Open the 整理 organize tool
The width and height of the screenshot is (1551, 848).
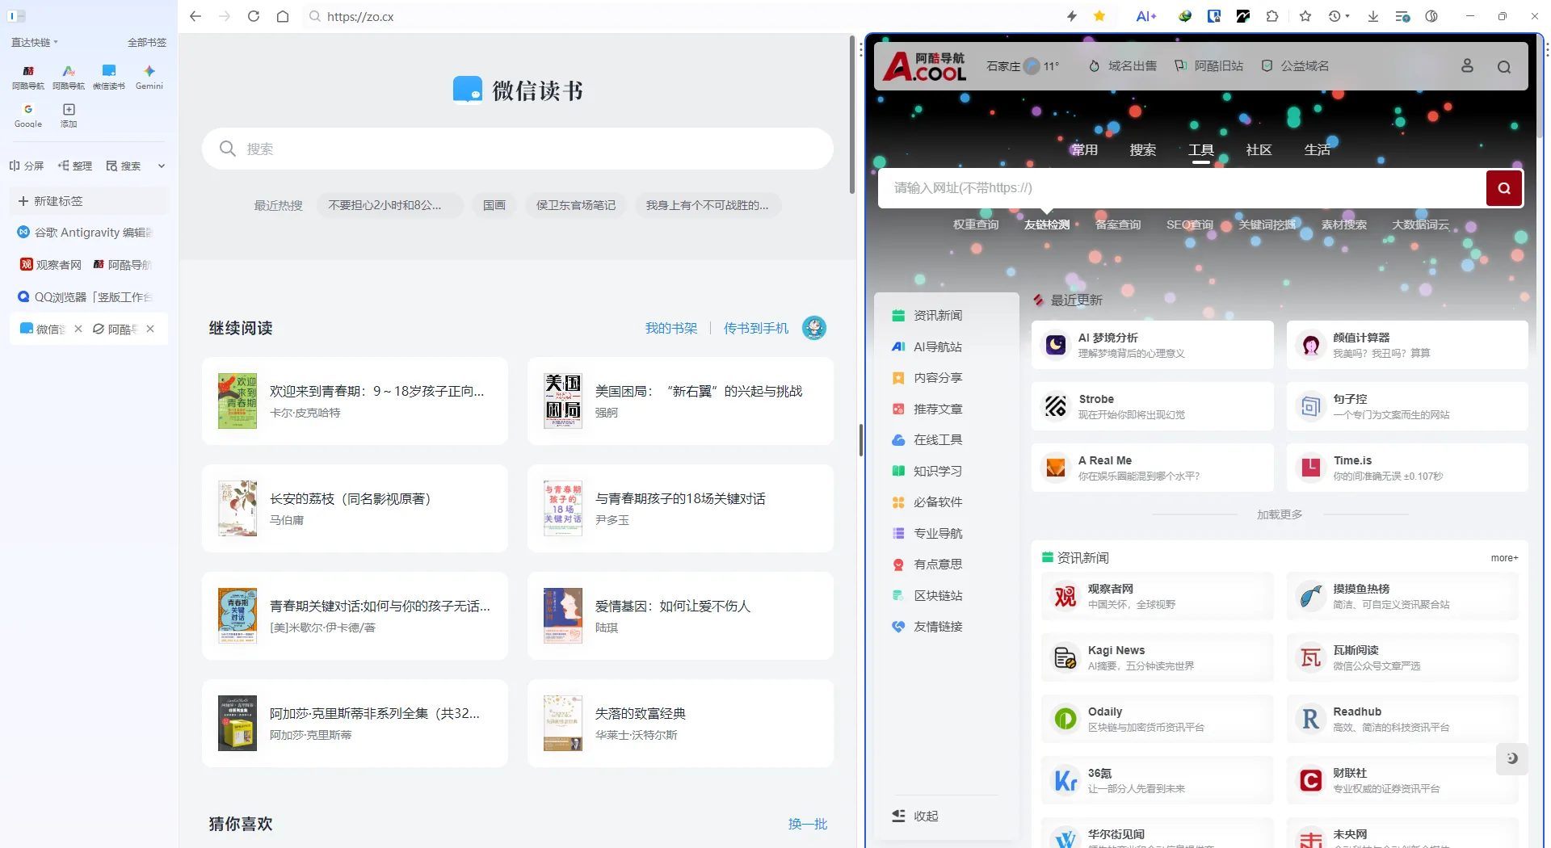click(74, 166)
